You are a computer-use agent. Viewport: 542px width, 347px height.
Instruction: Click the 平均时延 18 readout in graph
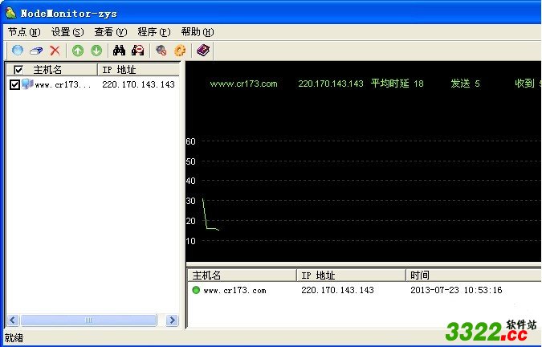click(397, 84)
